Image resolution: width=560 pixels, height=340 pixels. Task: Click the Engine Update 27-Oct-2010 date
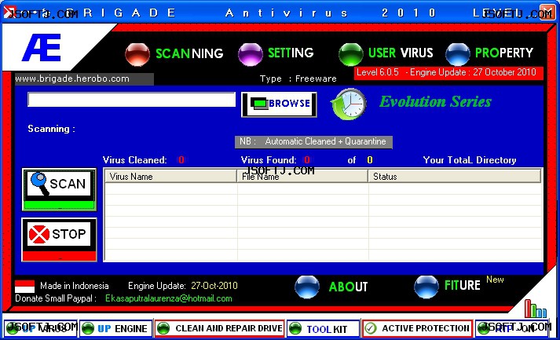(214, 286)
